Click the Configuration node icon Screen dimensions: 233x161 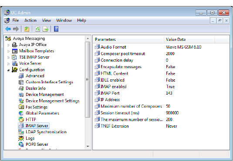(x=14, y=69)
